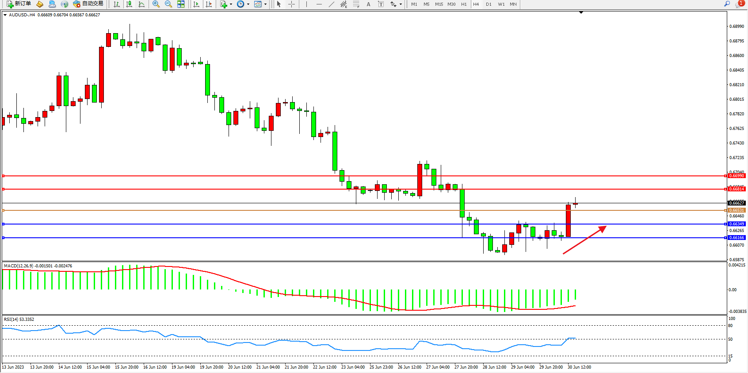The width and height of the screenshot is (748, 373).
Task: Select the Fibonacci retracement tool
Action: (356, 4)
